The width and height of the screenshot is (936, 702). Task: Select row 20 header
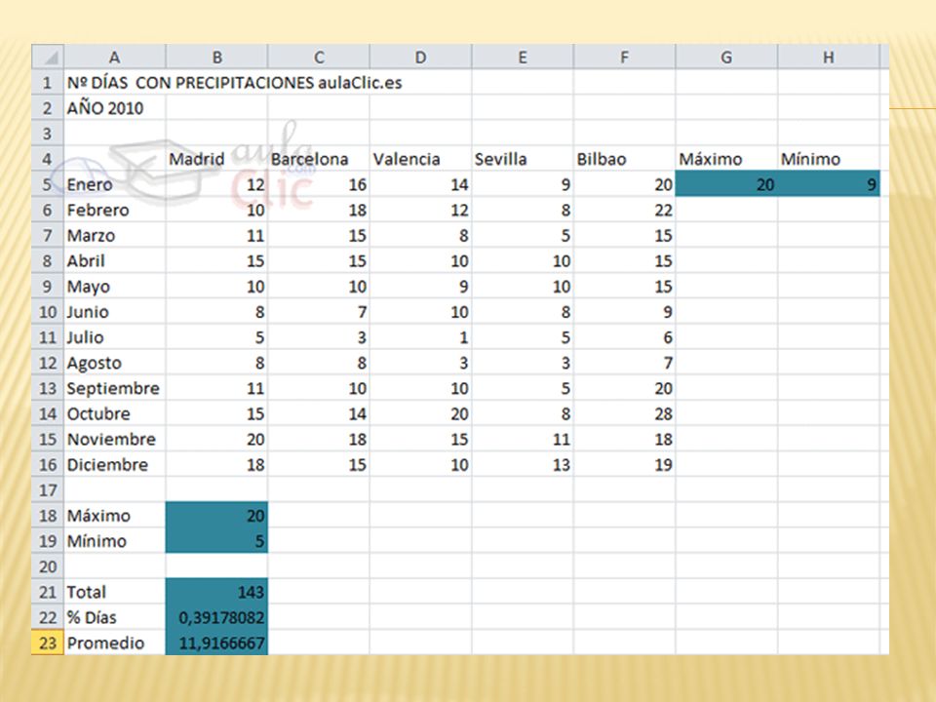click(48, 566)
